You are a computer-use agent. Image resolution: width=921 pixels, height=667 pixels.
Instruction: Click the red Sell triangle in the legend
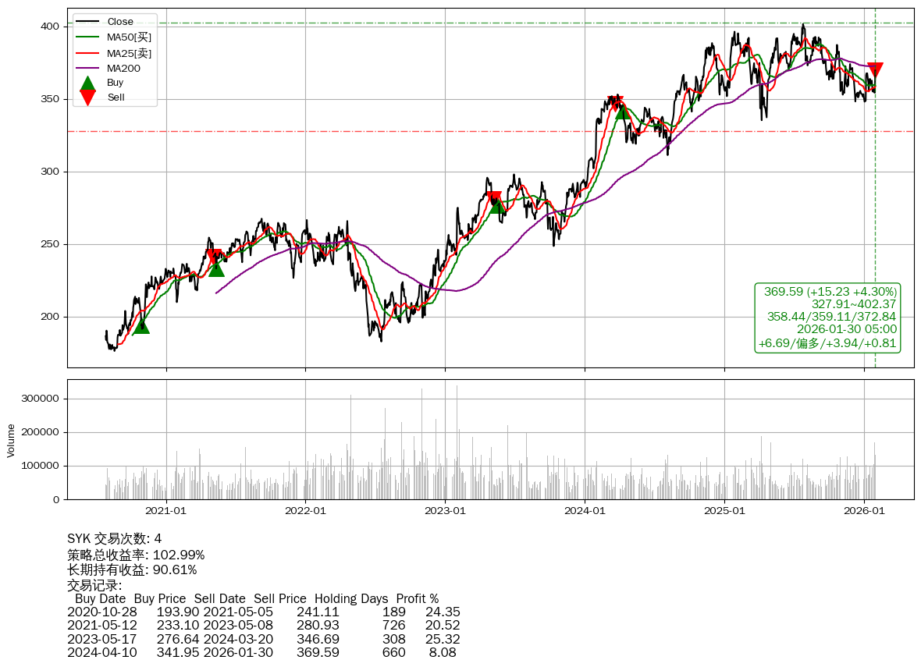click(x=88, y=98)
